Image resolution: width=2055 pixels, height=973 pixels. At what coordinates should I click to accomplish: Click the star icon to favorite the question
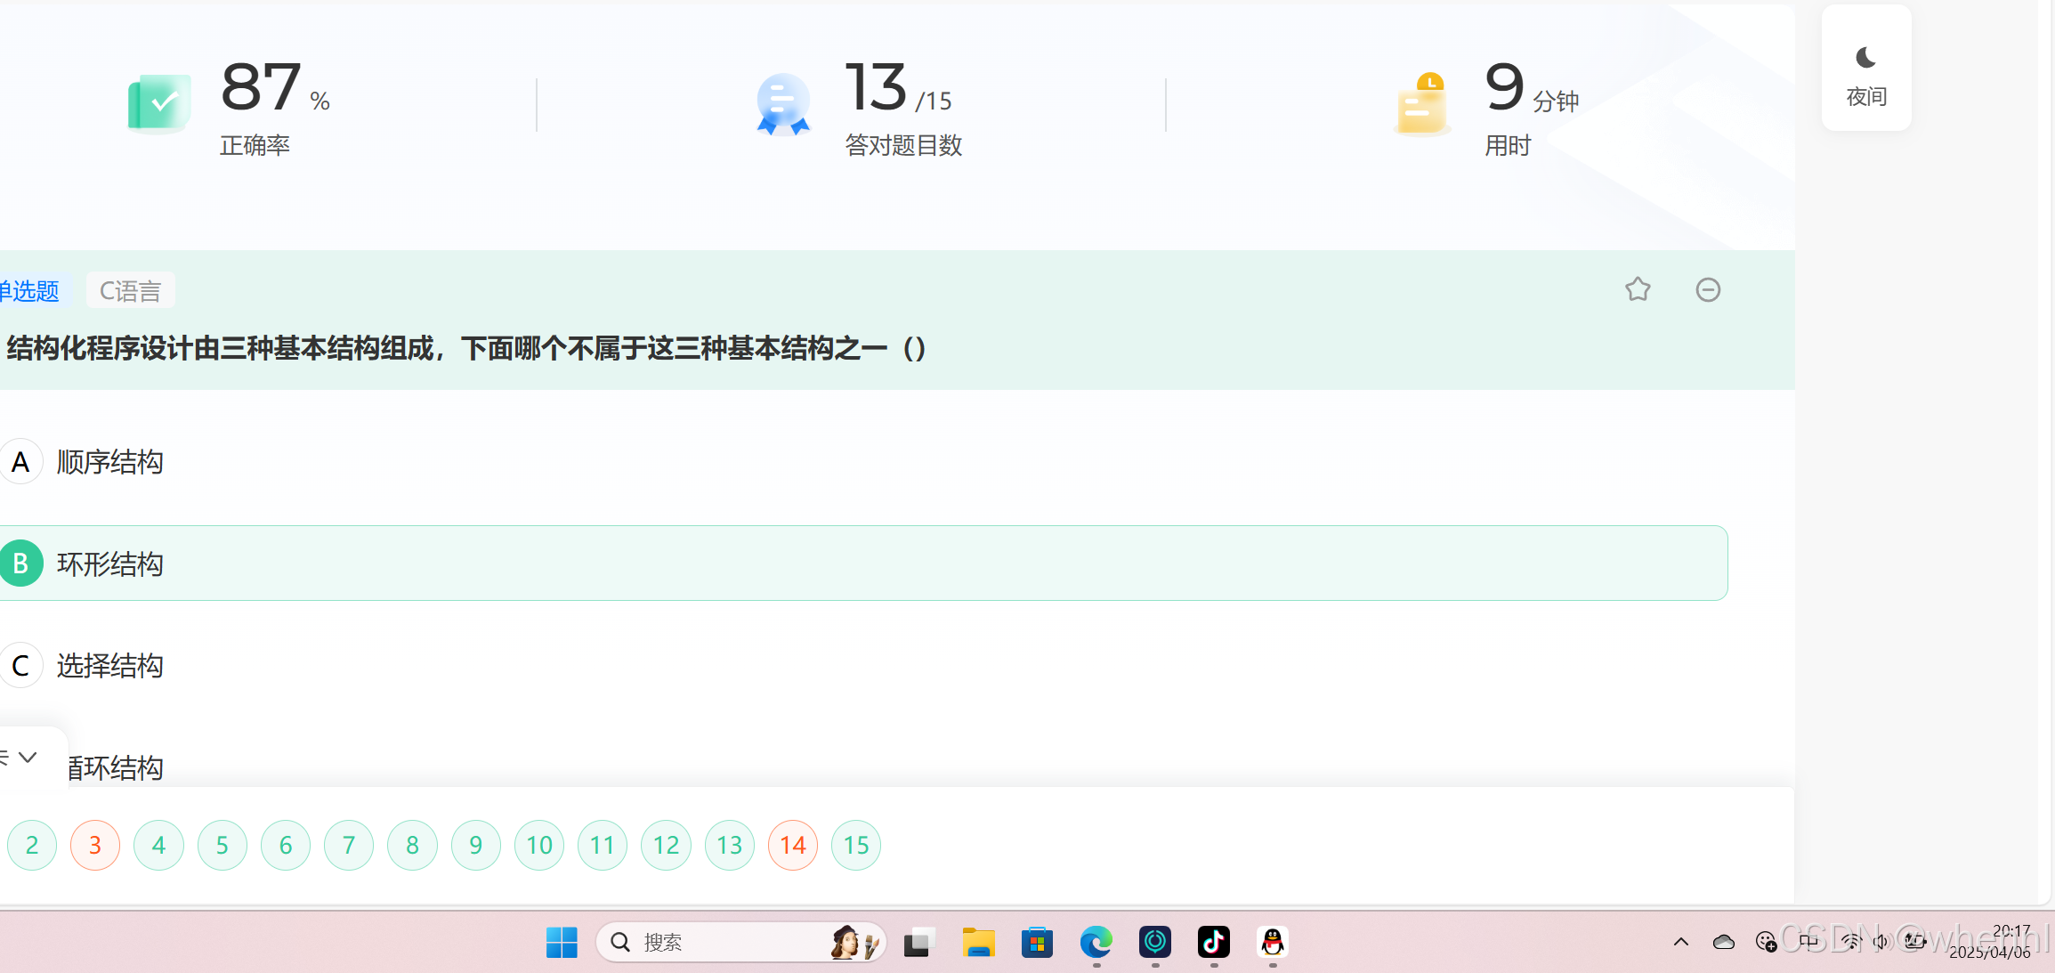coord(1637,289)
